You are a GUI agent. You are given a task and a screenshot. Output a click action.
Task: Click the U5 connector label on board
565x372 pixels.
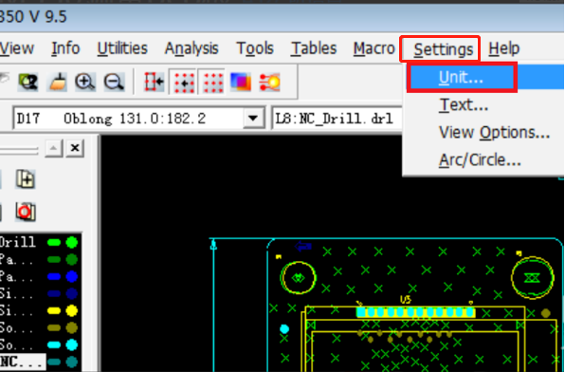coord(406,300)
